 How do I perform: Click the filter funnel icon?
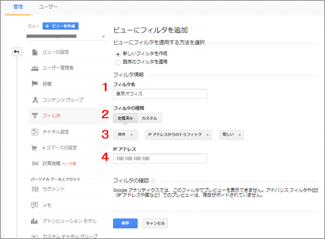[x=35, y=115]
